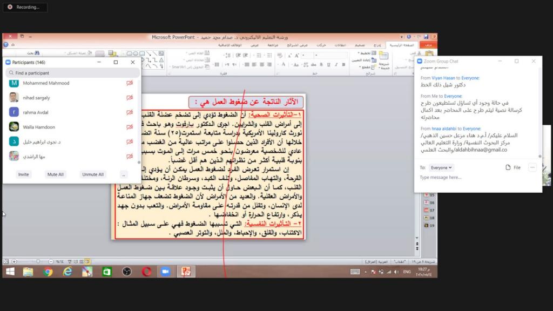This screenshot has height=311, width=553.
Task: Toggle muted mic icon for Walla Hamdoon
Action: pos(130,127)
